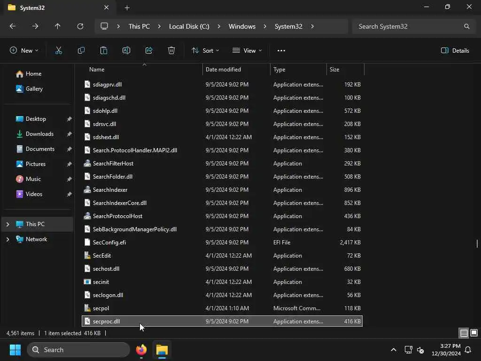
Task: Refresh the System32 folder view
Action: click(x=80, y=26)
